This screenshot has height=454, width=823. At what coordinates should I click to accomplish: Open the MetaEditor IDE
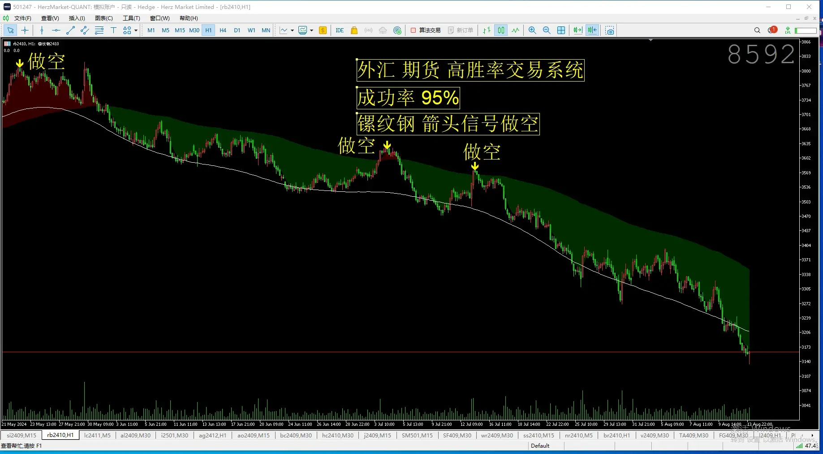coord(340,30)
